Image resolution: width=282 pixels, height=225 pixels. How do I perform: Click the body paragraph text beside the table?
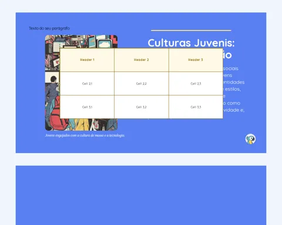[x=233, y=89]
